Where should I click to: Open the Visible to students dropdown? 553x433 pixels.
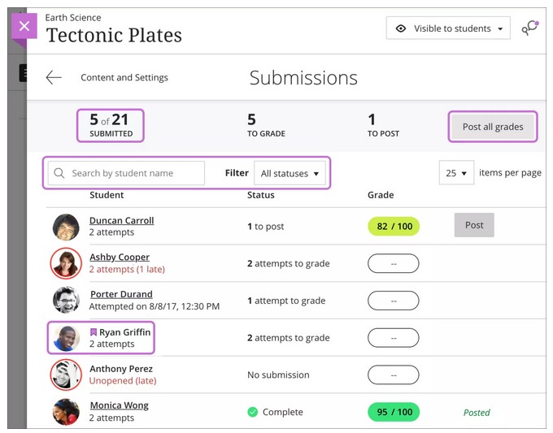(x=448, y=28)
